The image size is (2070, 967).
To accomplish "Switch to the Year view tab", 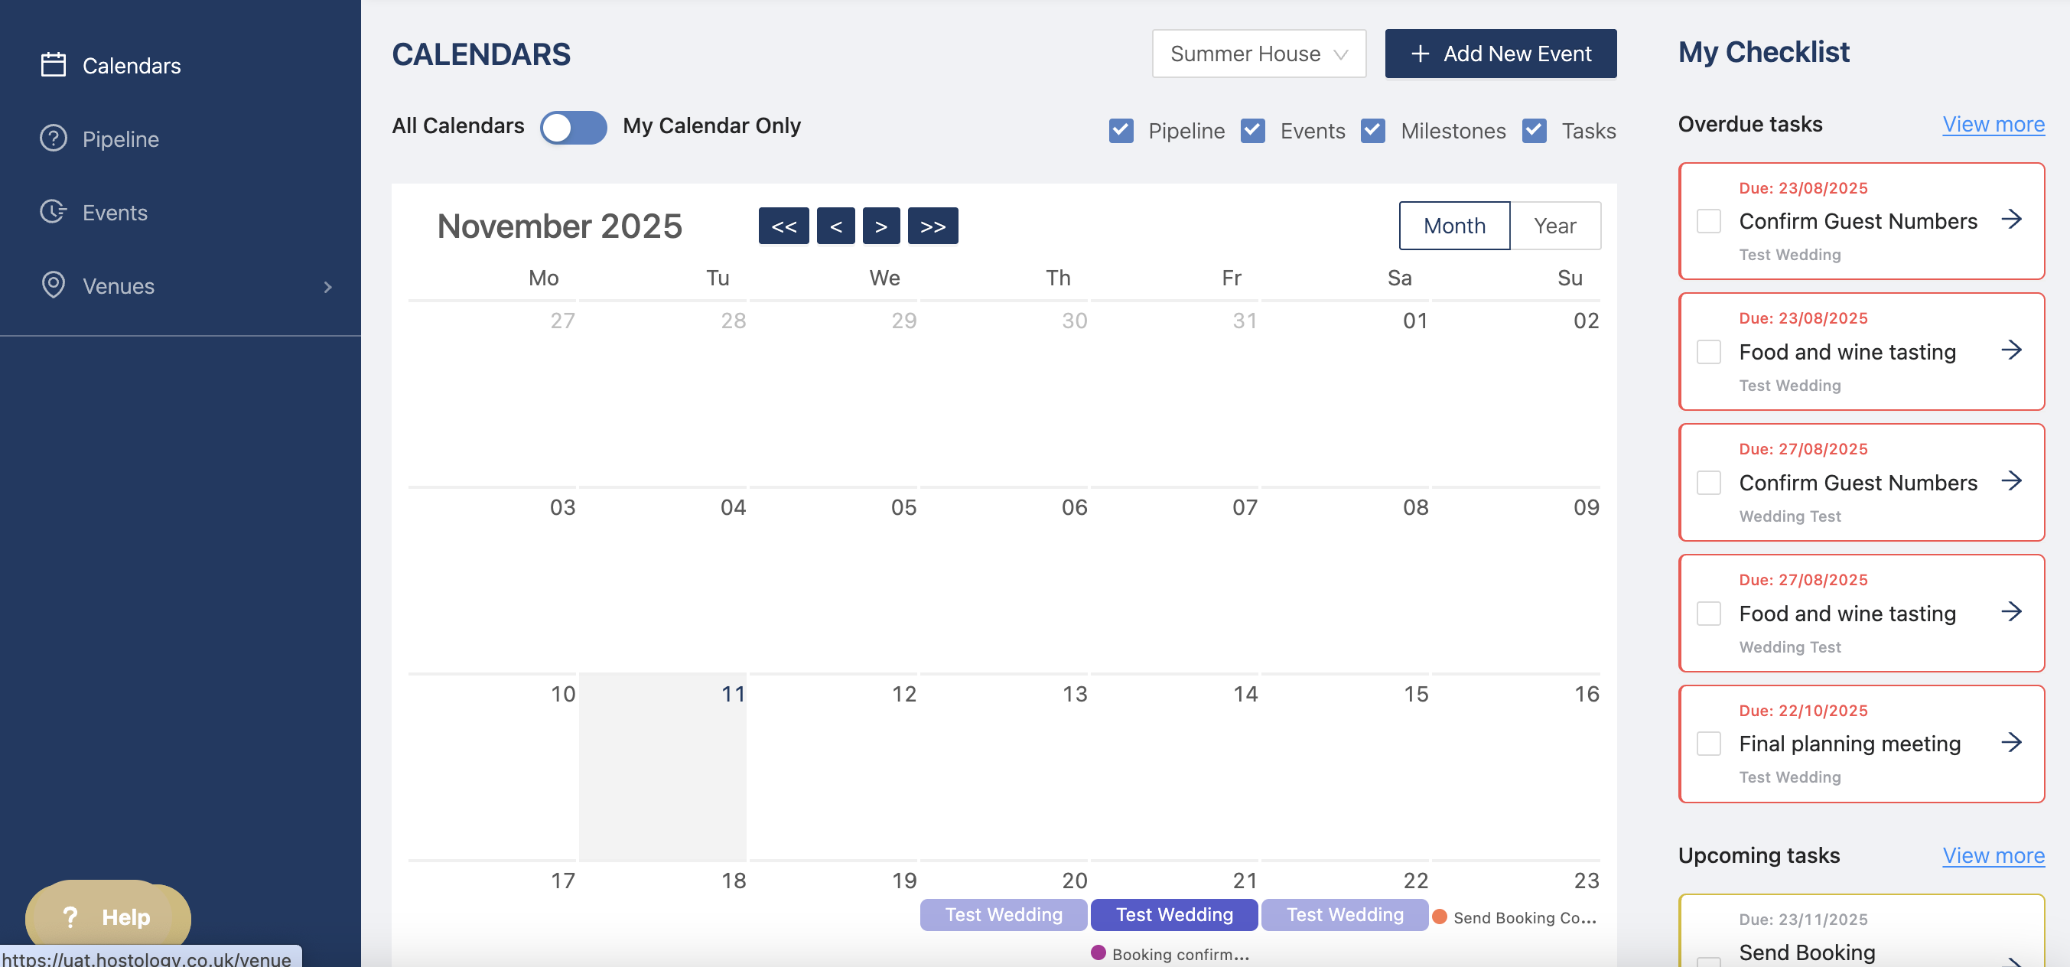I will click(1554, 226).
